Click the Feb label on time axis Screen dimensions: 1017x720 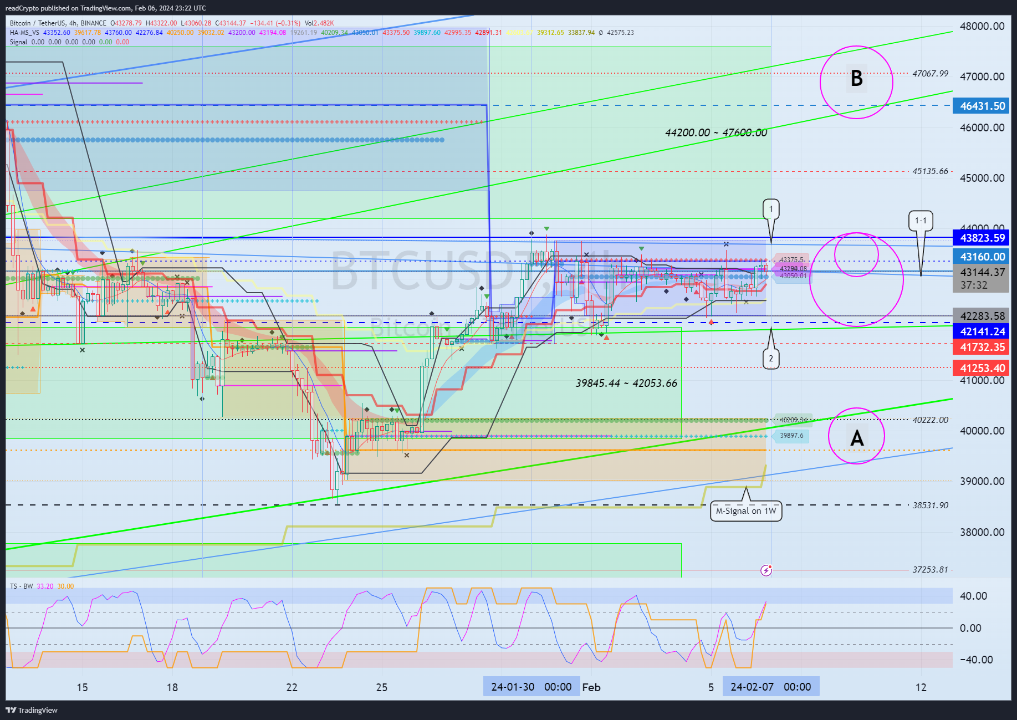pos(591,687)
